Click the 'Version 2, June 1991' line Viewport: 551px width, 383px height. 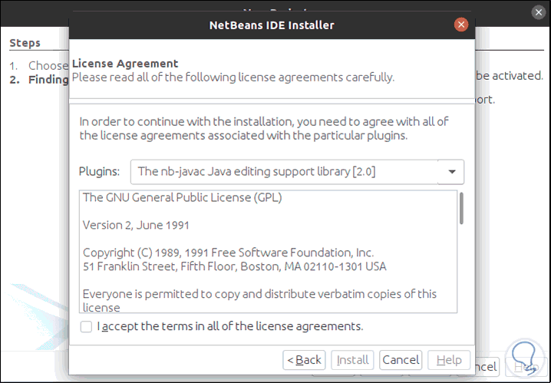(136, 226)
